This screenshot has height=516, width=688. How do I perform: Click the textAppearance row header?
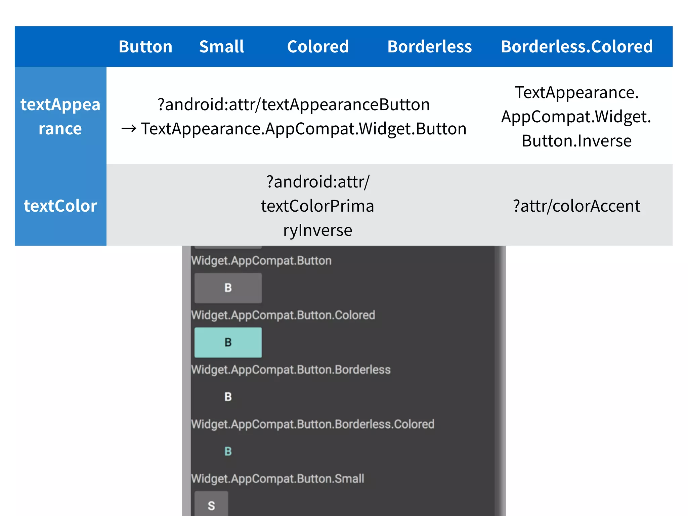point(60,116)
